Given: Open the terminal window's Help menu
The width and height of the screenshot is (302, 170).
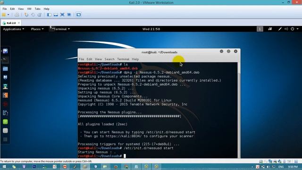Looking at the screenshot, I should coord(135,59).
